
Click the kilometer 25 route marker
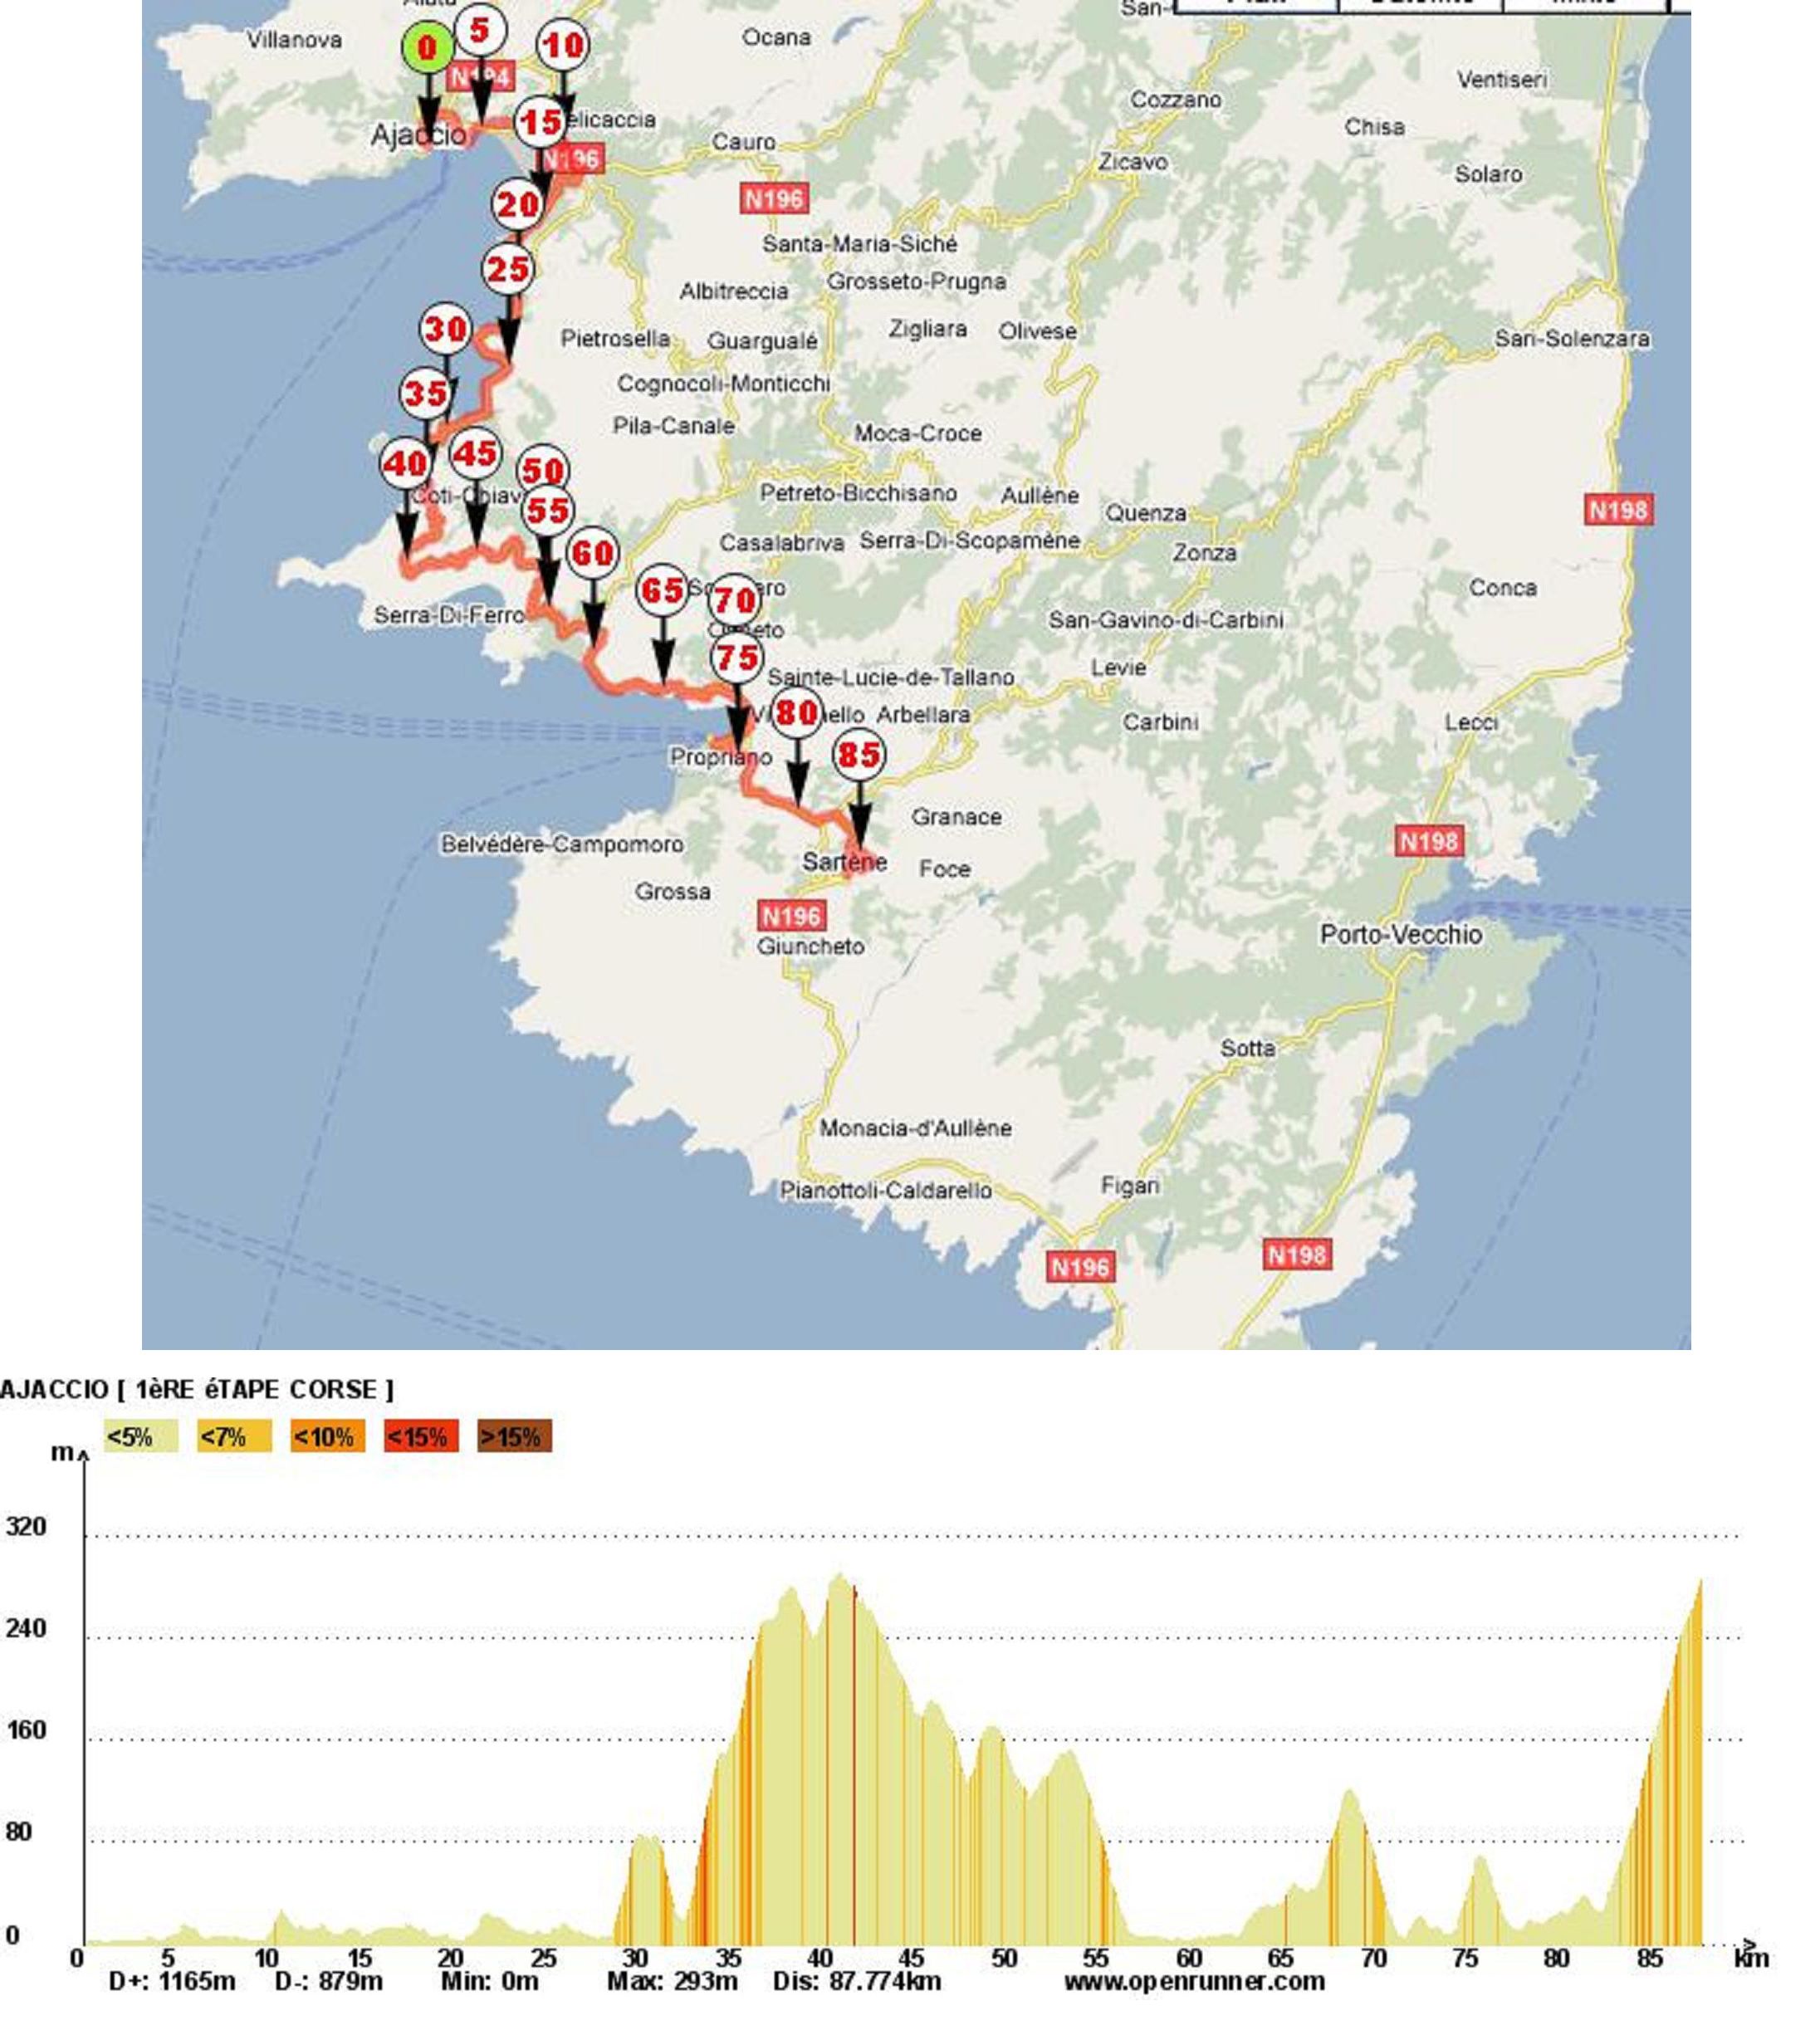508,269
